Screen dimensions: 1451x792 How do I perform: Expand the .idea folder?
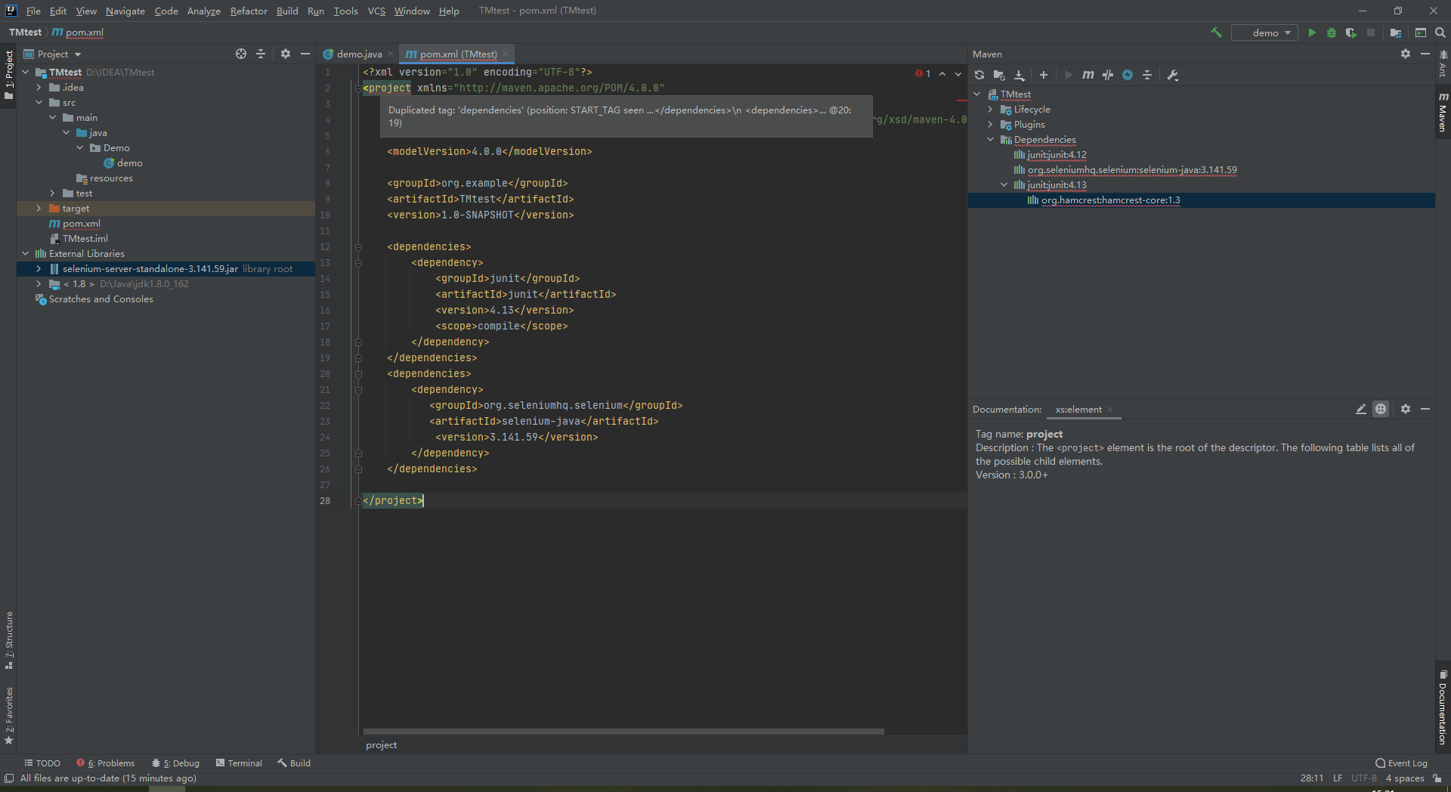[x=39, y=88]
